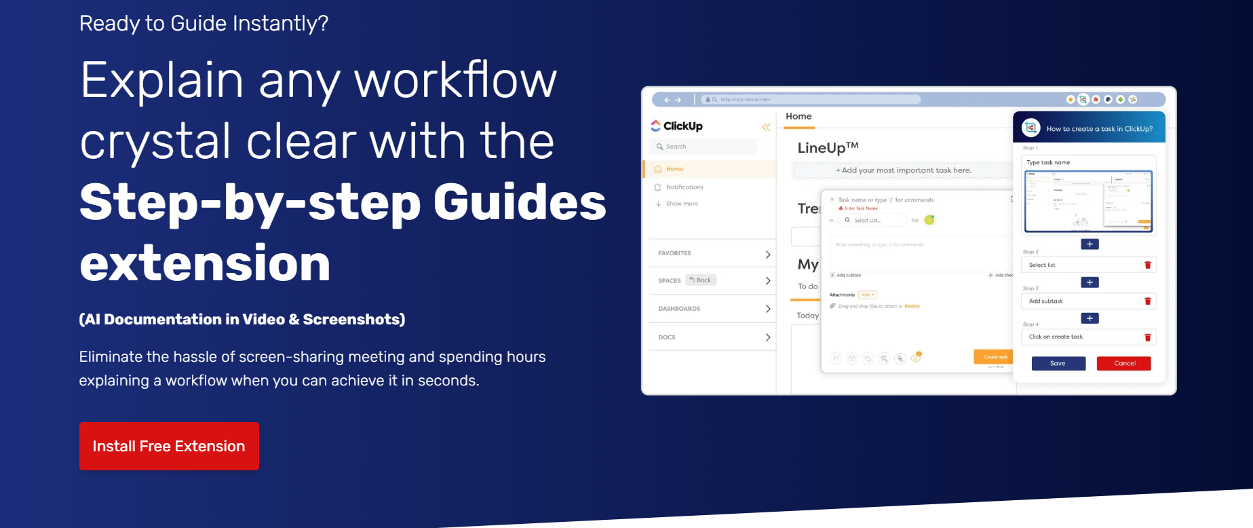Click the calendar due date icon
This screenshot has width=1253, height=528.
pos(852,358)
